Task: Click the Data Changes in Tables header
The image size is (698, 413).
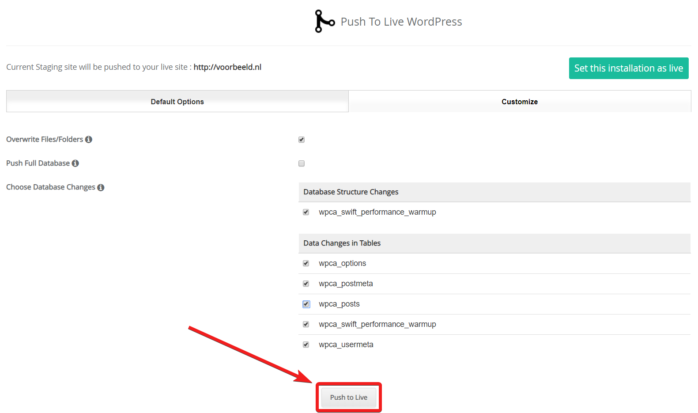Action: (342, 243)
